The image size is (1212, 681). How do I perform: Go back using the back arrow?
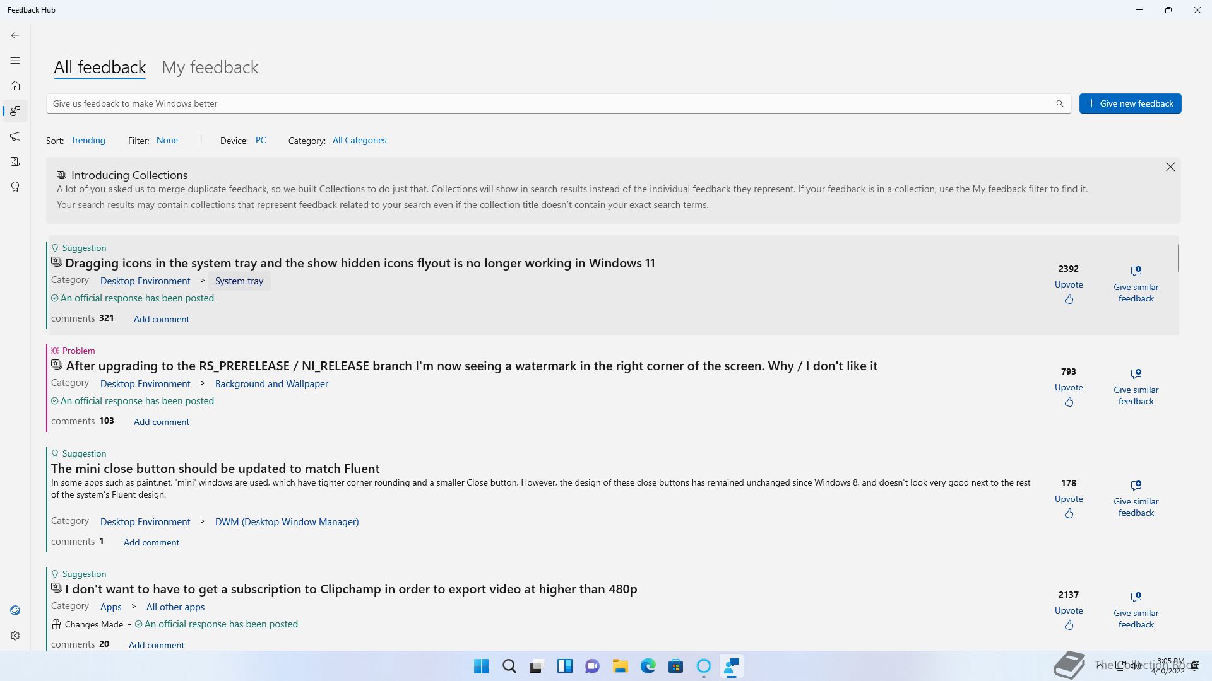pyautogui.click(x=15, y=35)
